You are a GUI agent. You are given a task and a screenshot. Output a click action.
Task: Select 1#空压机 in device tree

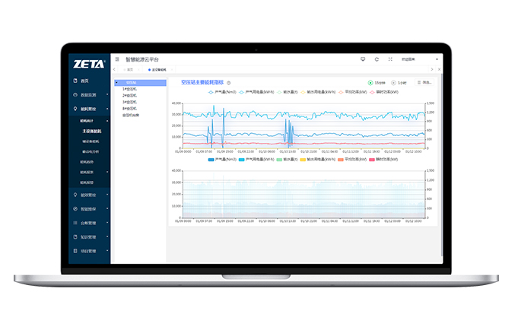129,89
